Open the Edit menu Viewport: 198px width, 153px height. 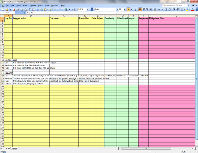[x=12, y=6]
